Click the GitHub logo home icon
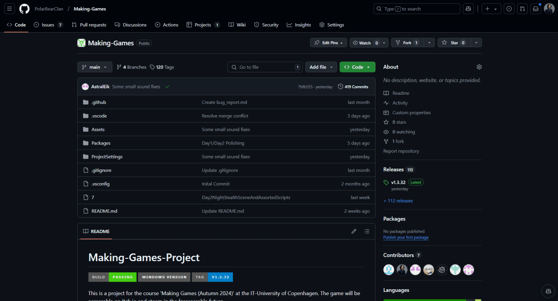Screen dimensions: 558x301 click(25, 9)
